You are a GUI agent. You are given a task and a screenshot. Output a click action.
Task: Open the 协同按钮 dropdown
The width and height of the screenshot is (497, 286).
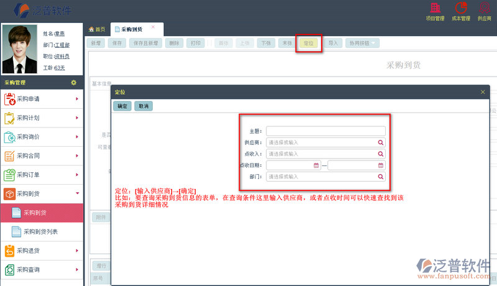coord(362,43)
